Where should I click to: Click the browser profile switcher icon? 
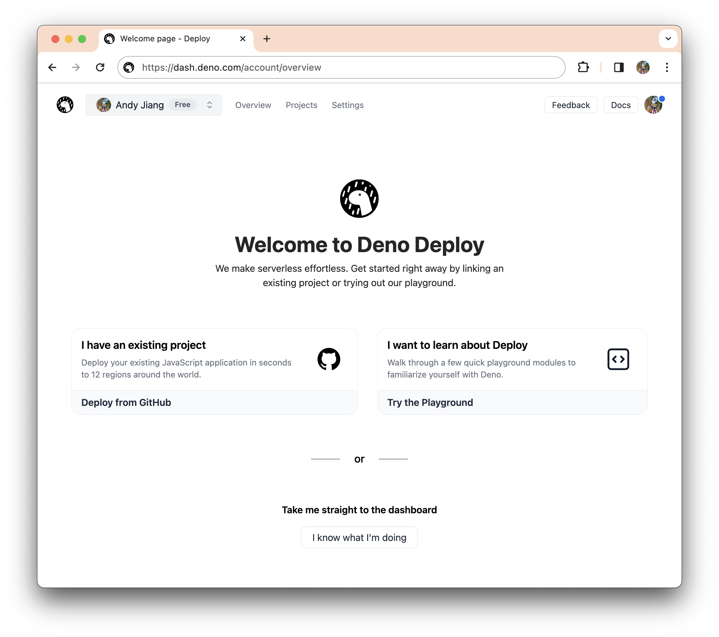click(642, 68)
